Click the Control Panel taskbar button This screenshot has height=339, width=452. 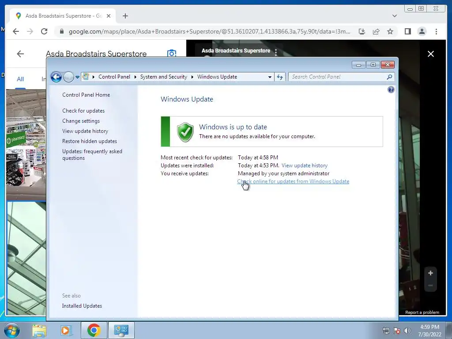tap(121, 330)
